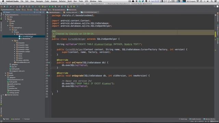Click the Synchronize refresh toolbar icon

(x=8, y=6)
